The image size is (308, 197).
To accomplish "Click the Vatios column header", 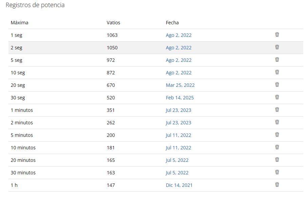I will tap(113, 23).
